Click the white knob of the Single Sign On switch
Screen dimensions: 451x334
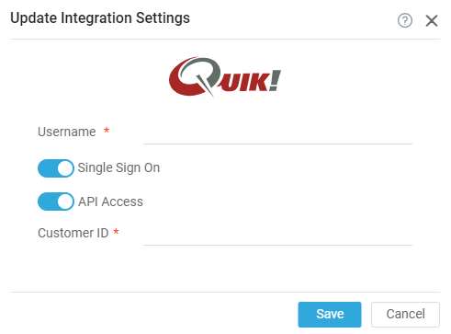[65, 168]
